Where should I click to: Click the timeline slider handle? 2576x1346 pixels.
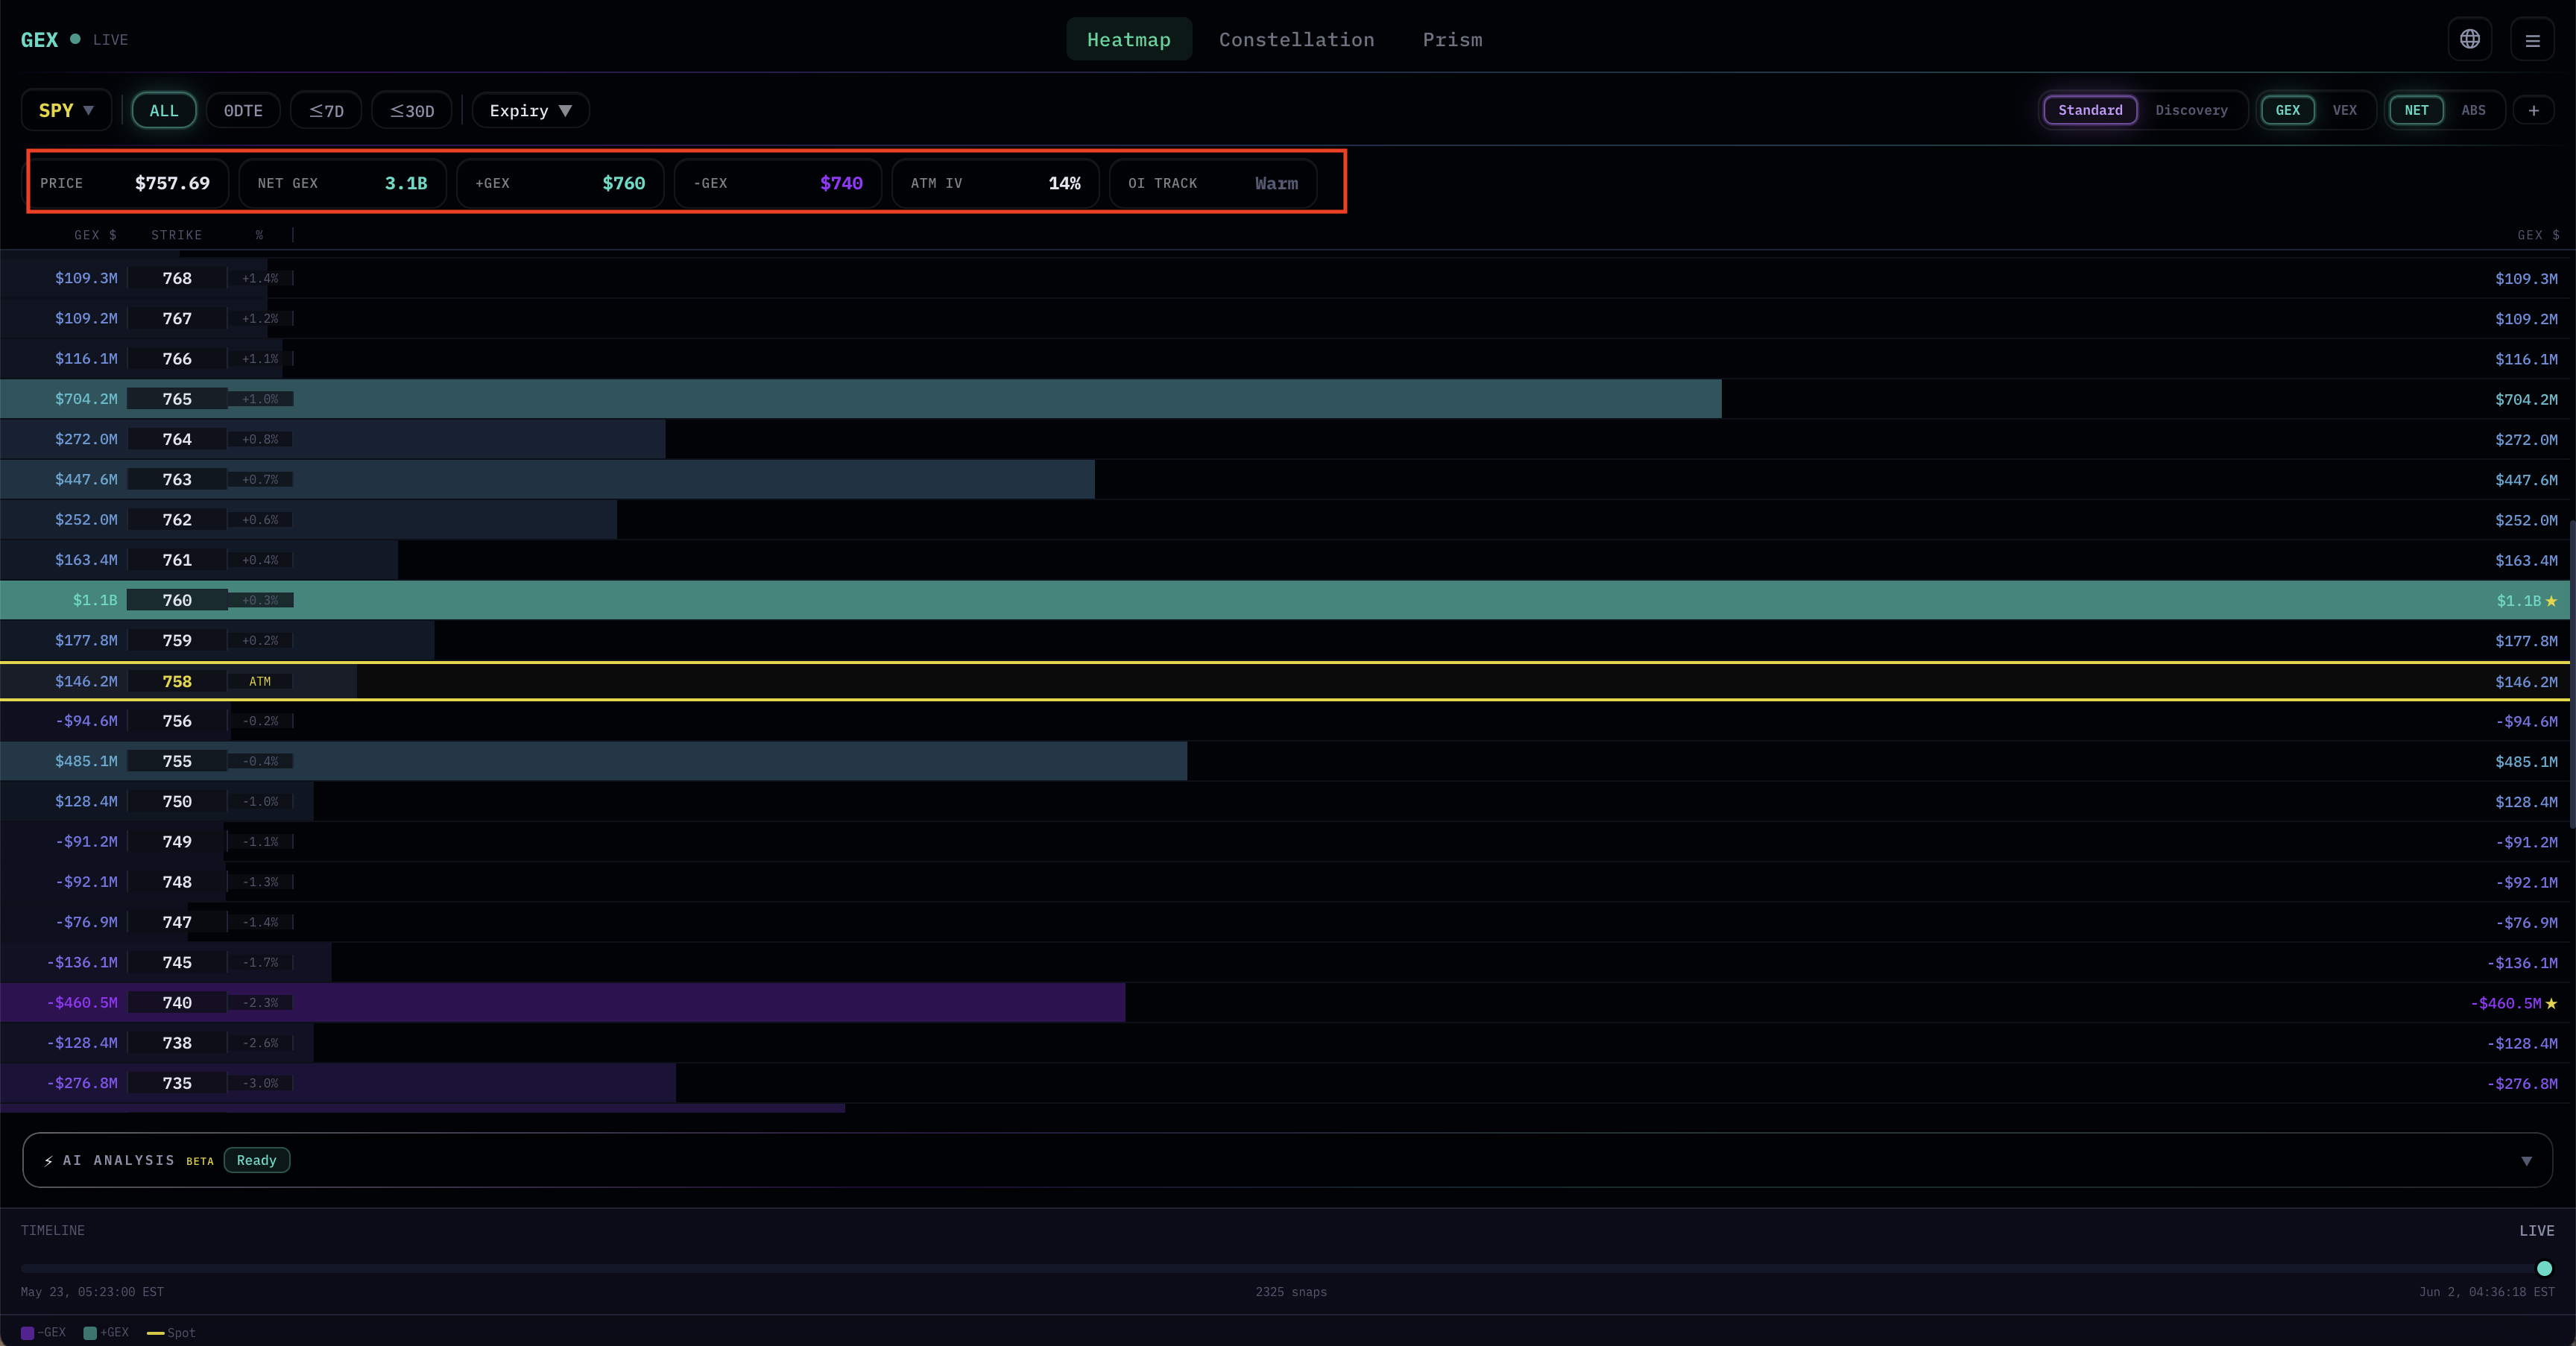click(2544, 1268)
